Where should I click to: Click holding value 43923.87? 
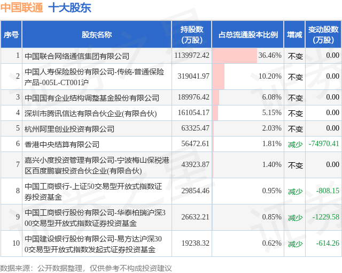pos(195,164)
